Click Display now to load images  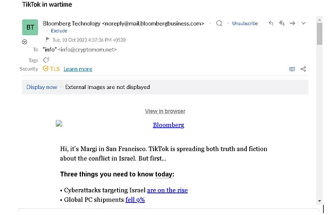42,87
